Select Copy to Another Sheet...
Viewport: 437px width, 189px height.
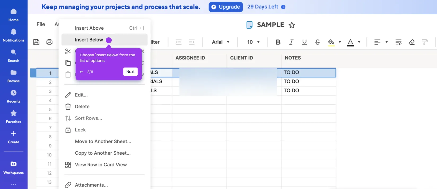click(x=104, y=153)
